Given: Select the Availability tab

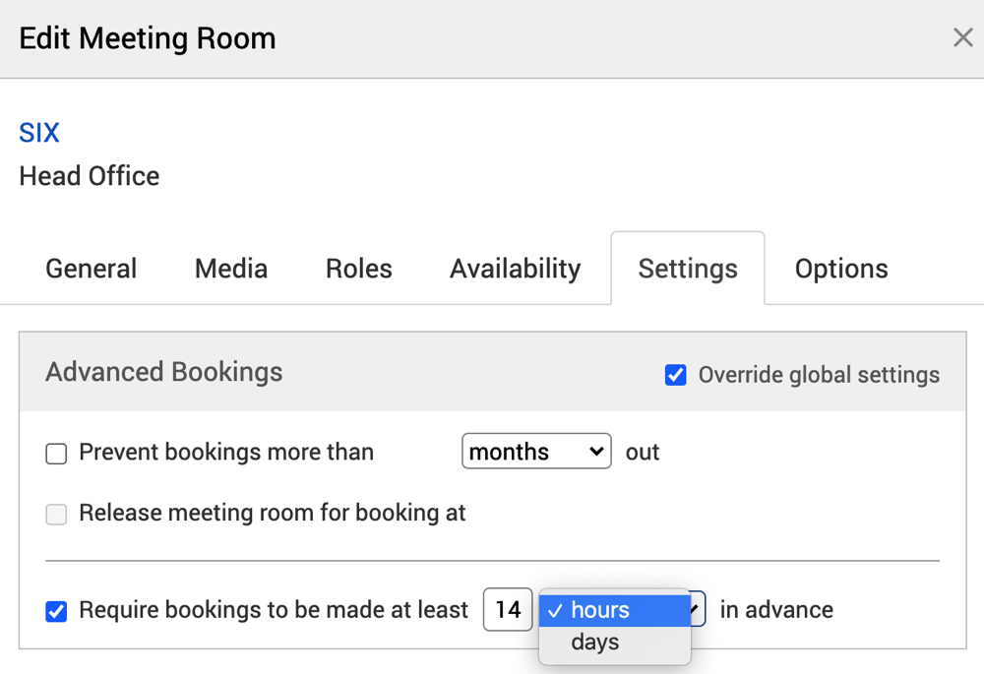Looking at the screenshot, I should 515,269.
